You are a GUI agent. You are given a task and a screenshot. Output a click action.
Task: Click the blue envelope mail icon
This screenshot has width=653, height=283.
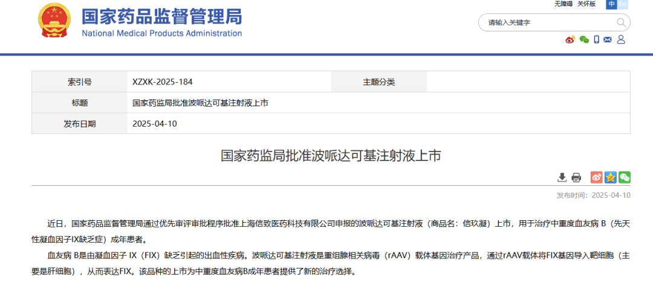coord(608,40)
